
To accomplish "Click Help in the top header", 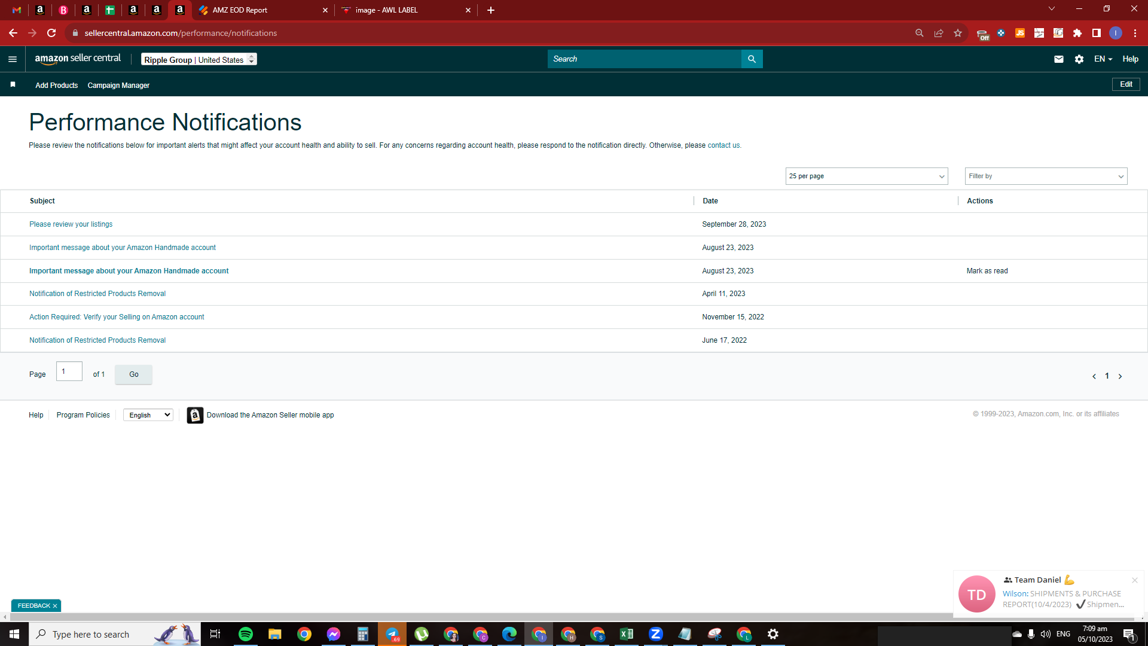I will point(1130,59).
